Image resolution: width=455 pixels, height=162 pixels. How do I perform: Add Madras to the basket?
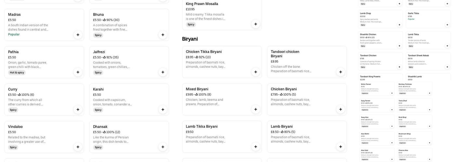pos(78,35)
